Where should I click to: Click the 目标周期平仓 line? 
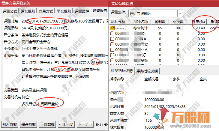(x=61, y=69)
